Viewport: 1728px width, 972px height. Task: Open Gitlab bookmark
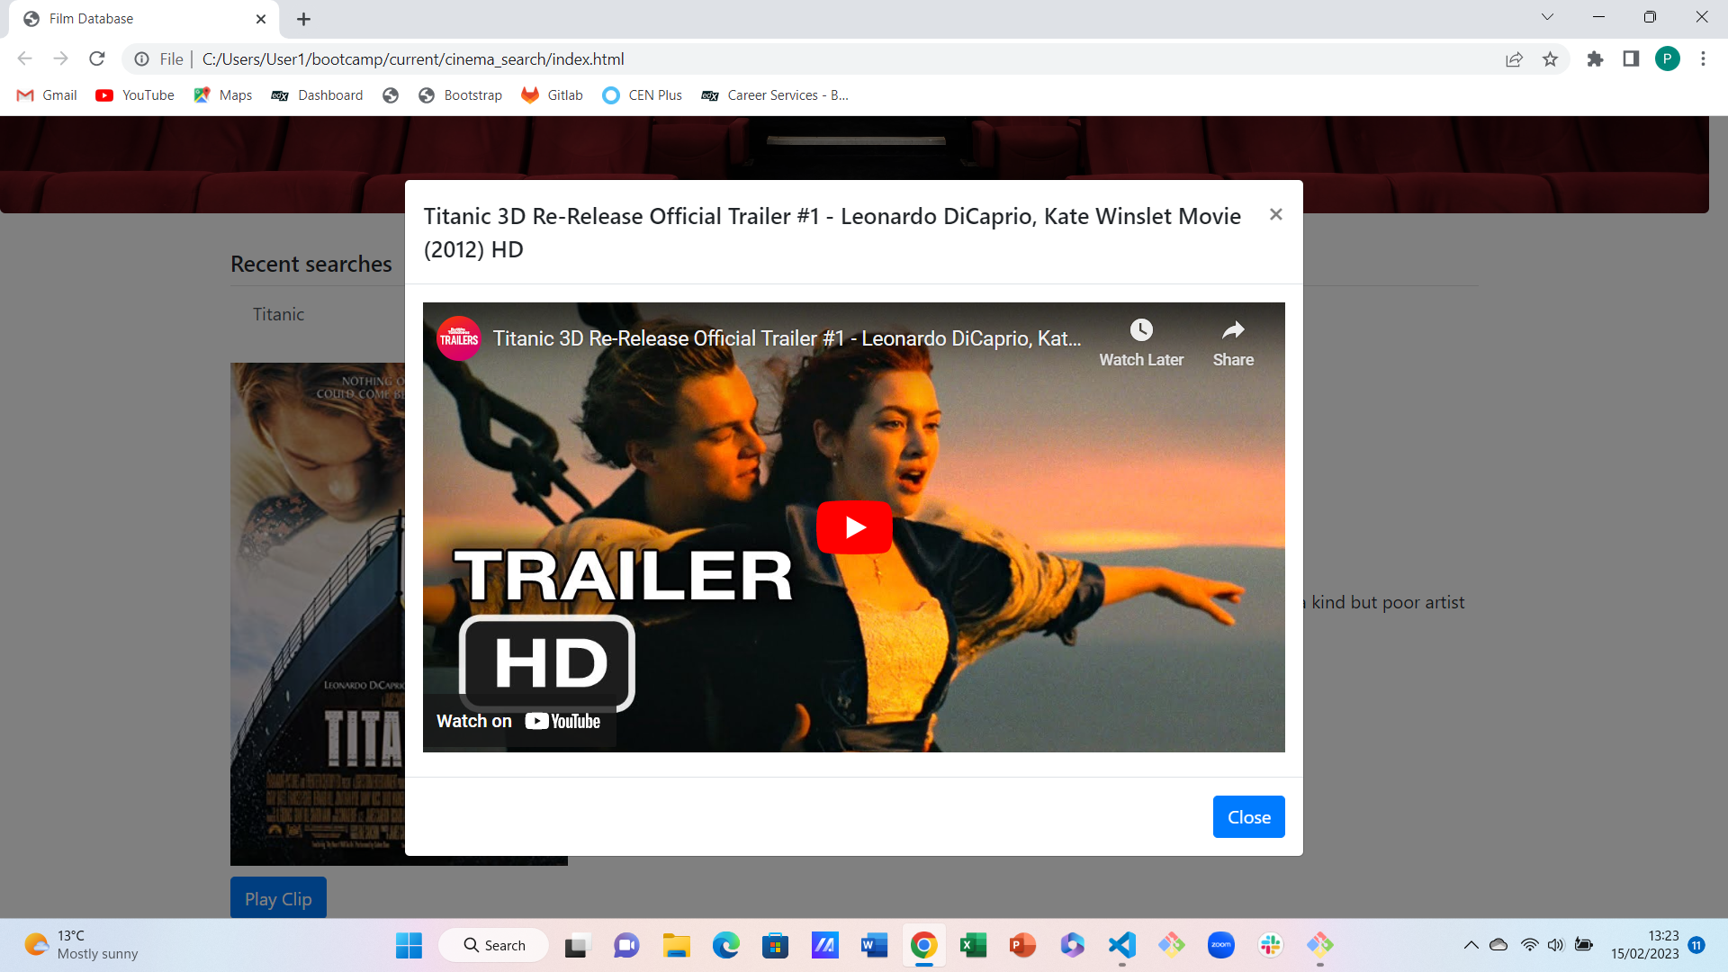point(553,95)
